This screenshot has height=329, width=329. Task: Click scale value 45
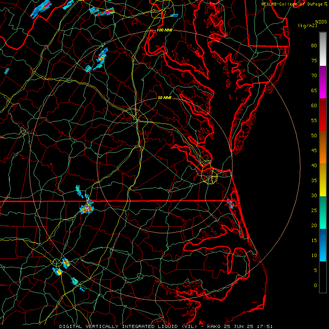pos(314,151)
